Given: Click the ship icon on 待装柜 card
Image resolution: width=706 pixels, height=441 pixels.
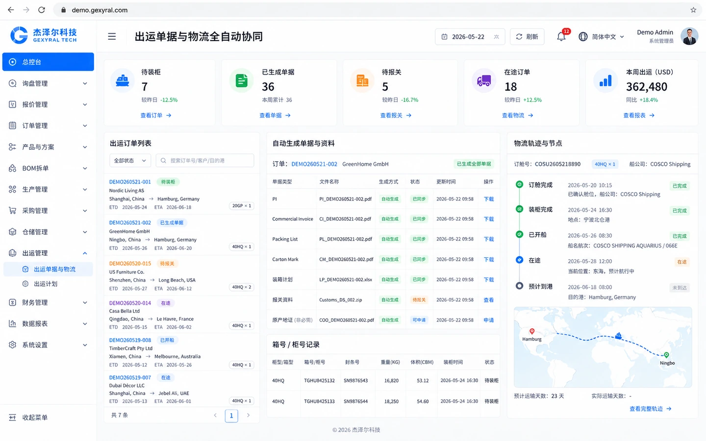Looking at the screenshot, I should (122, 81).
